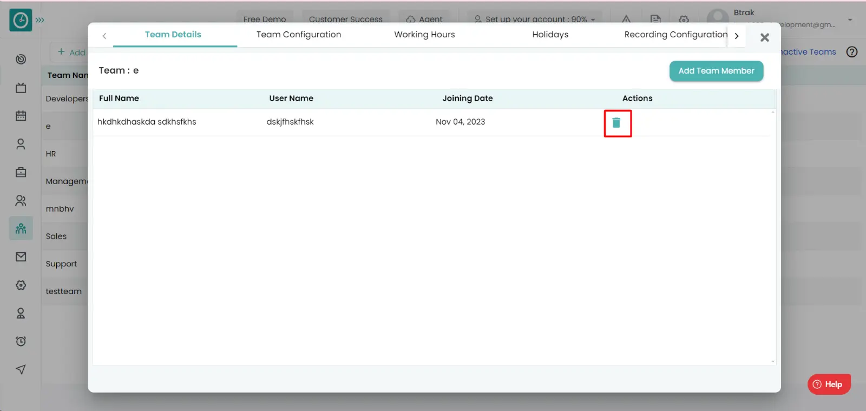Select the mnbhv team row
The width and height of the screenshot is (866, 411).
[x=60, y=208]
